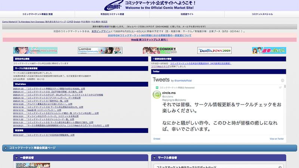Open the 2019.11.22 ジャンルコード一覧 item
This screenshot has width=299, height=168.
43,119
